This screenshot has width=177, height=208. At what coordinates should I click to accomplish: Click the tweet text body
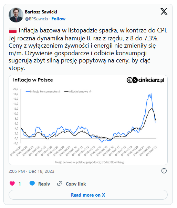88,49
